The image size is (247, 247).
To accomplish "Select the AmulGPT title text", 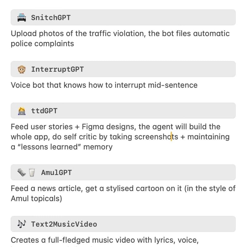I will point(56,173).
